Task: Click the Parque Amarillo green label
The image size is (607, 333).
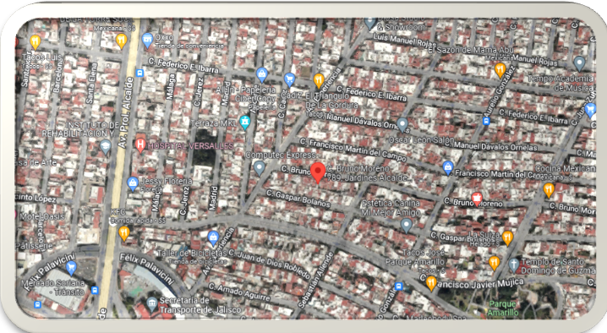Action: 502,308
